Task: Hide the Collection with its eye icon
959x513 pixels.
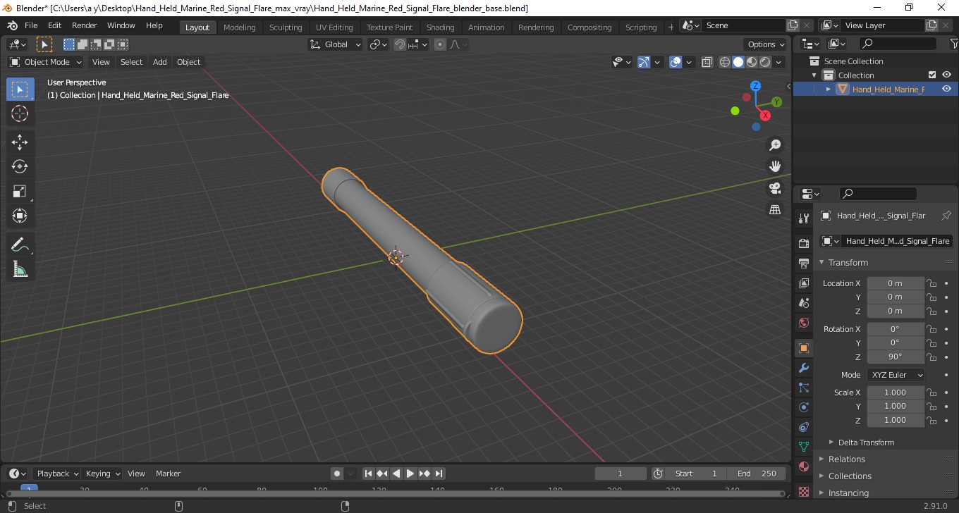Action: (946, 75)
